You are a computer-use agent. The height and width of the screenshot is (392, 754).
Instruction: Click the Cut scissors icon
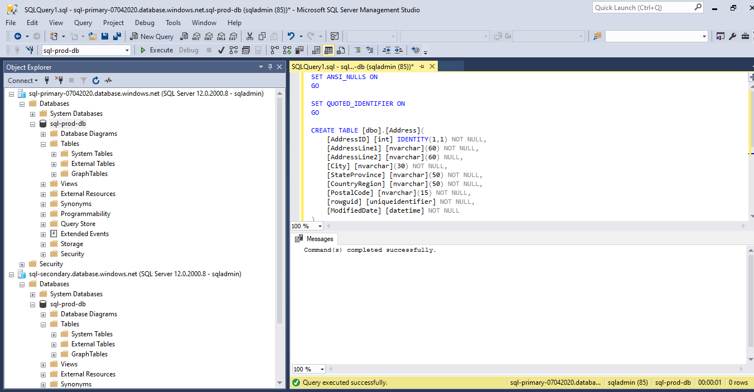click(249, 36)
